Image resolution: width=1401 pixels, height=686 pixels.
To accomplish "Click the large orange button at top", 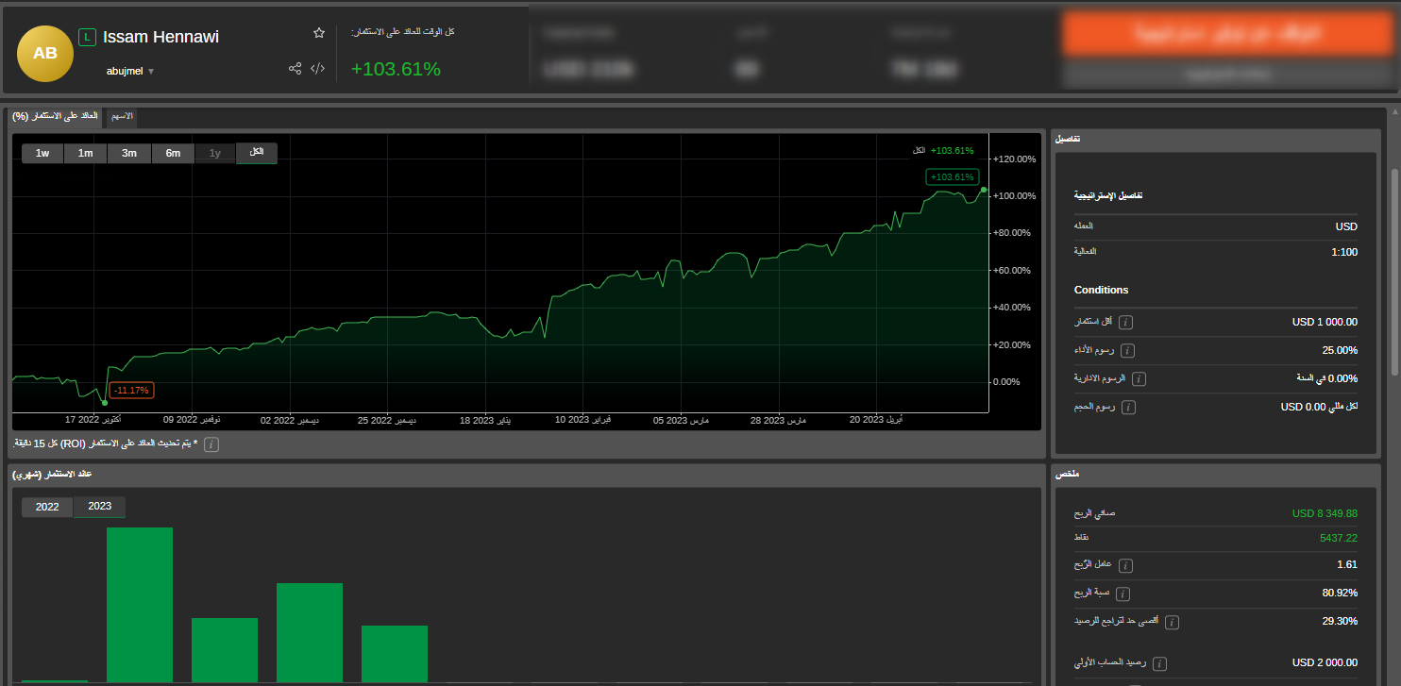I will tap(1228, 34).
